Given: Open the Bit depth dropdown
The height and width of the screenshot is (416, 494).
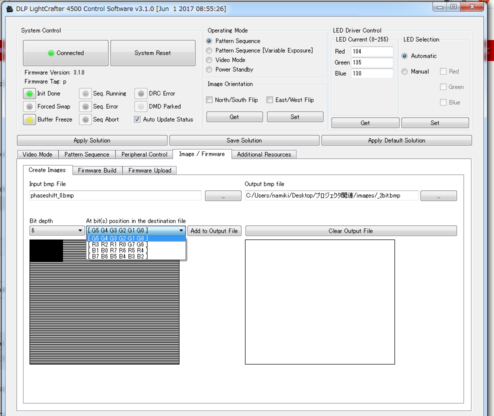Looking at the screenshot, I should 57,230.
